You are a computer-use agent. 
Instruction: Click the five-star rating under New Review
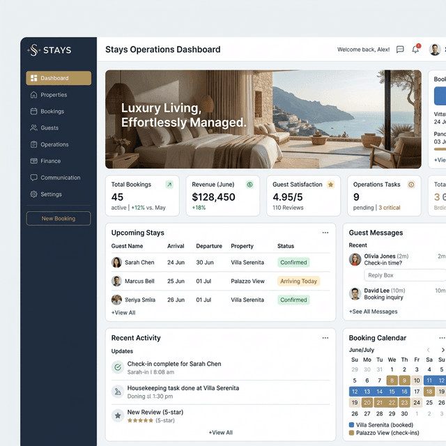(x=140, y=420)
